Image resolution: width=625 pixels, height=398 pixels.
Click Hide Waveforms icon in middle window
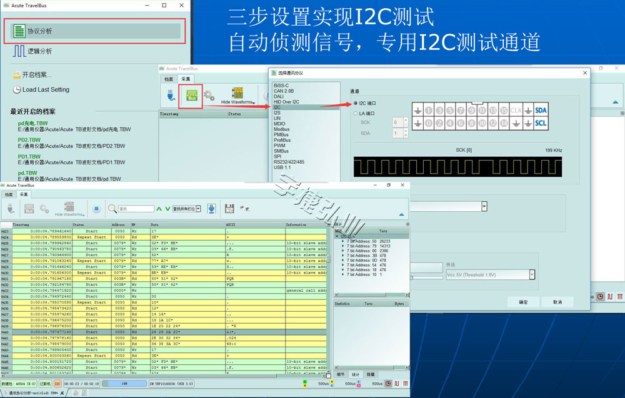pos(238,93)
